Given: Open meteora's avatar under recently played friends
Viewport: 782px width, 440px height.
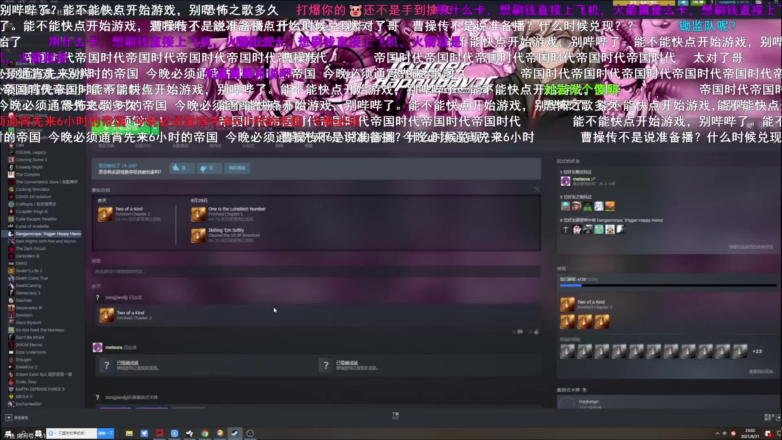Looking at the screenshot, I should pos(565,181).
